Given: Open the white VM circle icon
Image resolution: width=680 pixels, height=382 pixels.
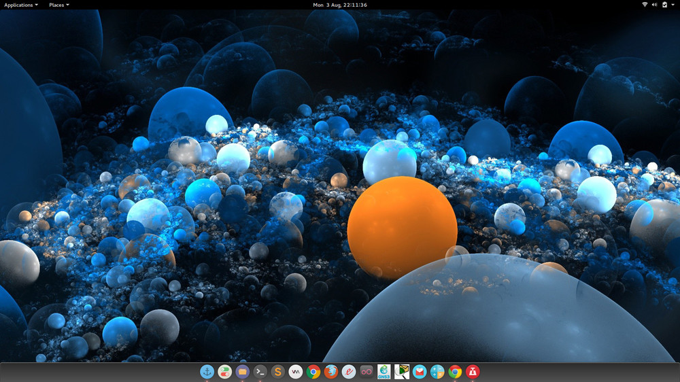Looking at the screenshot, I should tap(295, 372).
